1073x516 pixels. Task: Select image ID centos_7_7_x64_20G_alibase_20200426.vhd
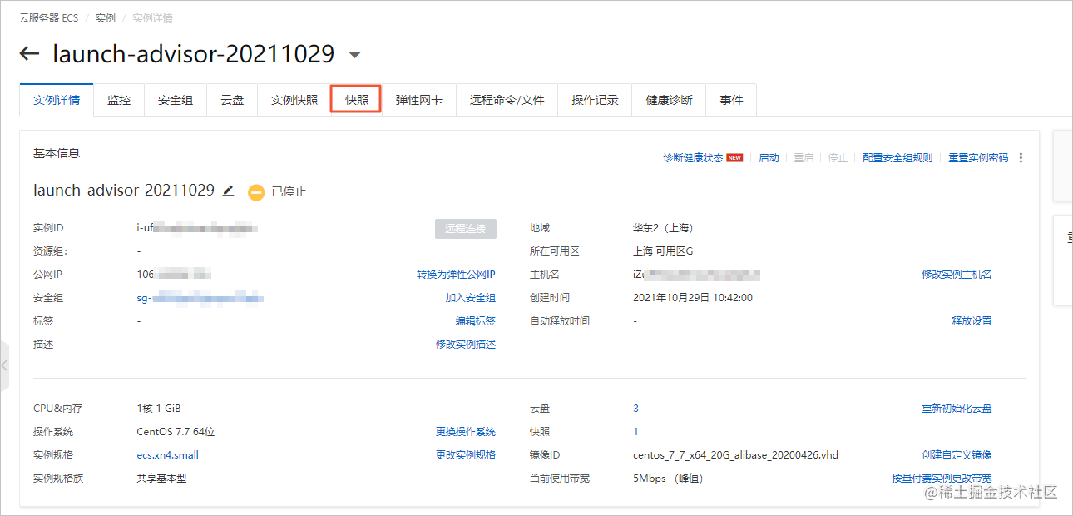(735, 455)
